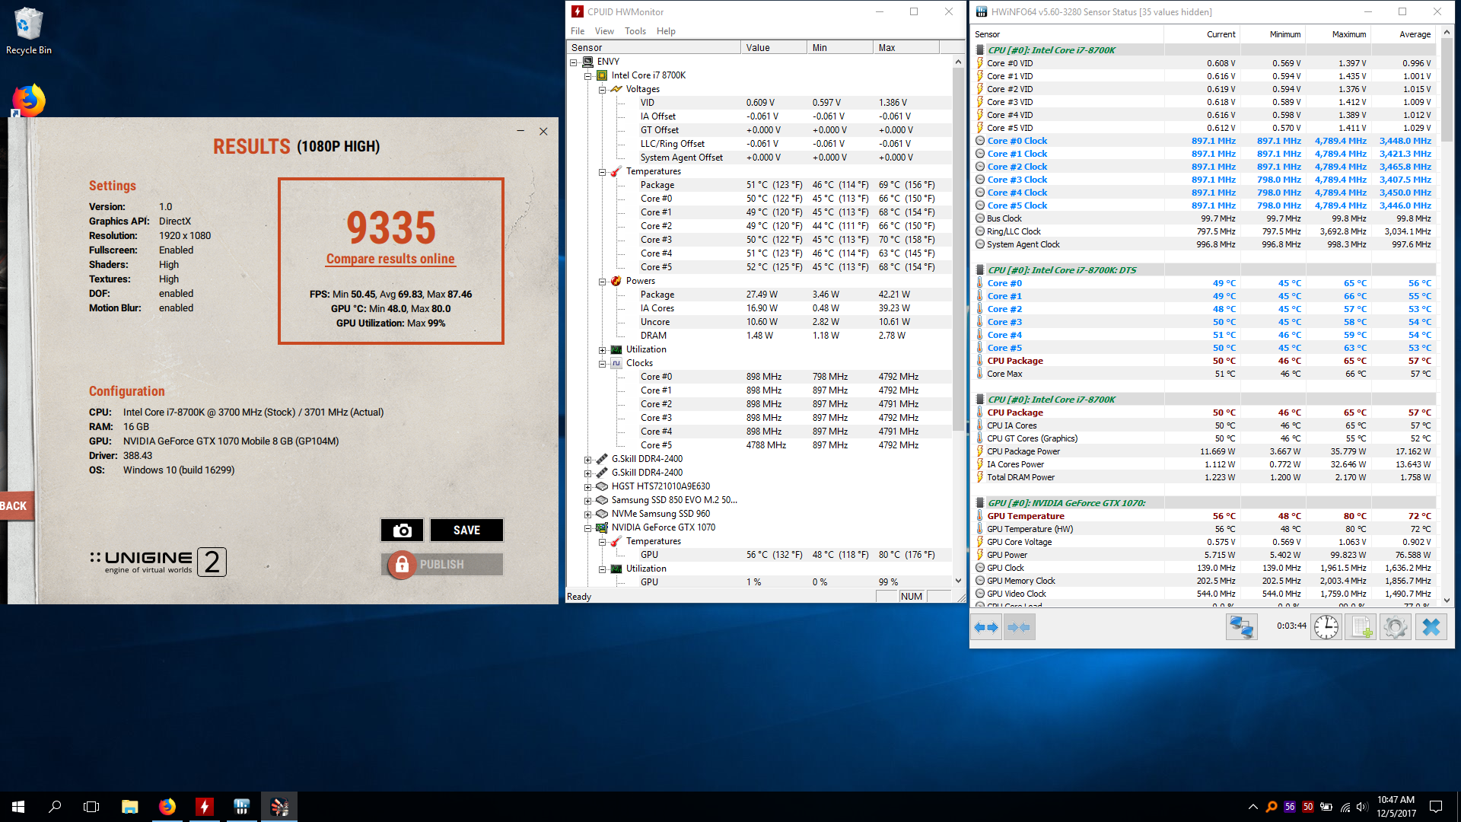Switch to HWiNFO taskbar icon
Viewport: 1461px width, 822px height.
click(242, 807)
